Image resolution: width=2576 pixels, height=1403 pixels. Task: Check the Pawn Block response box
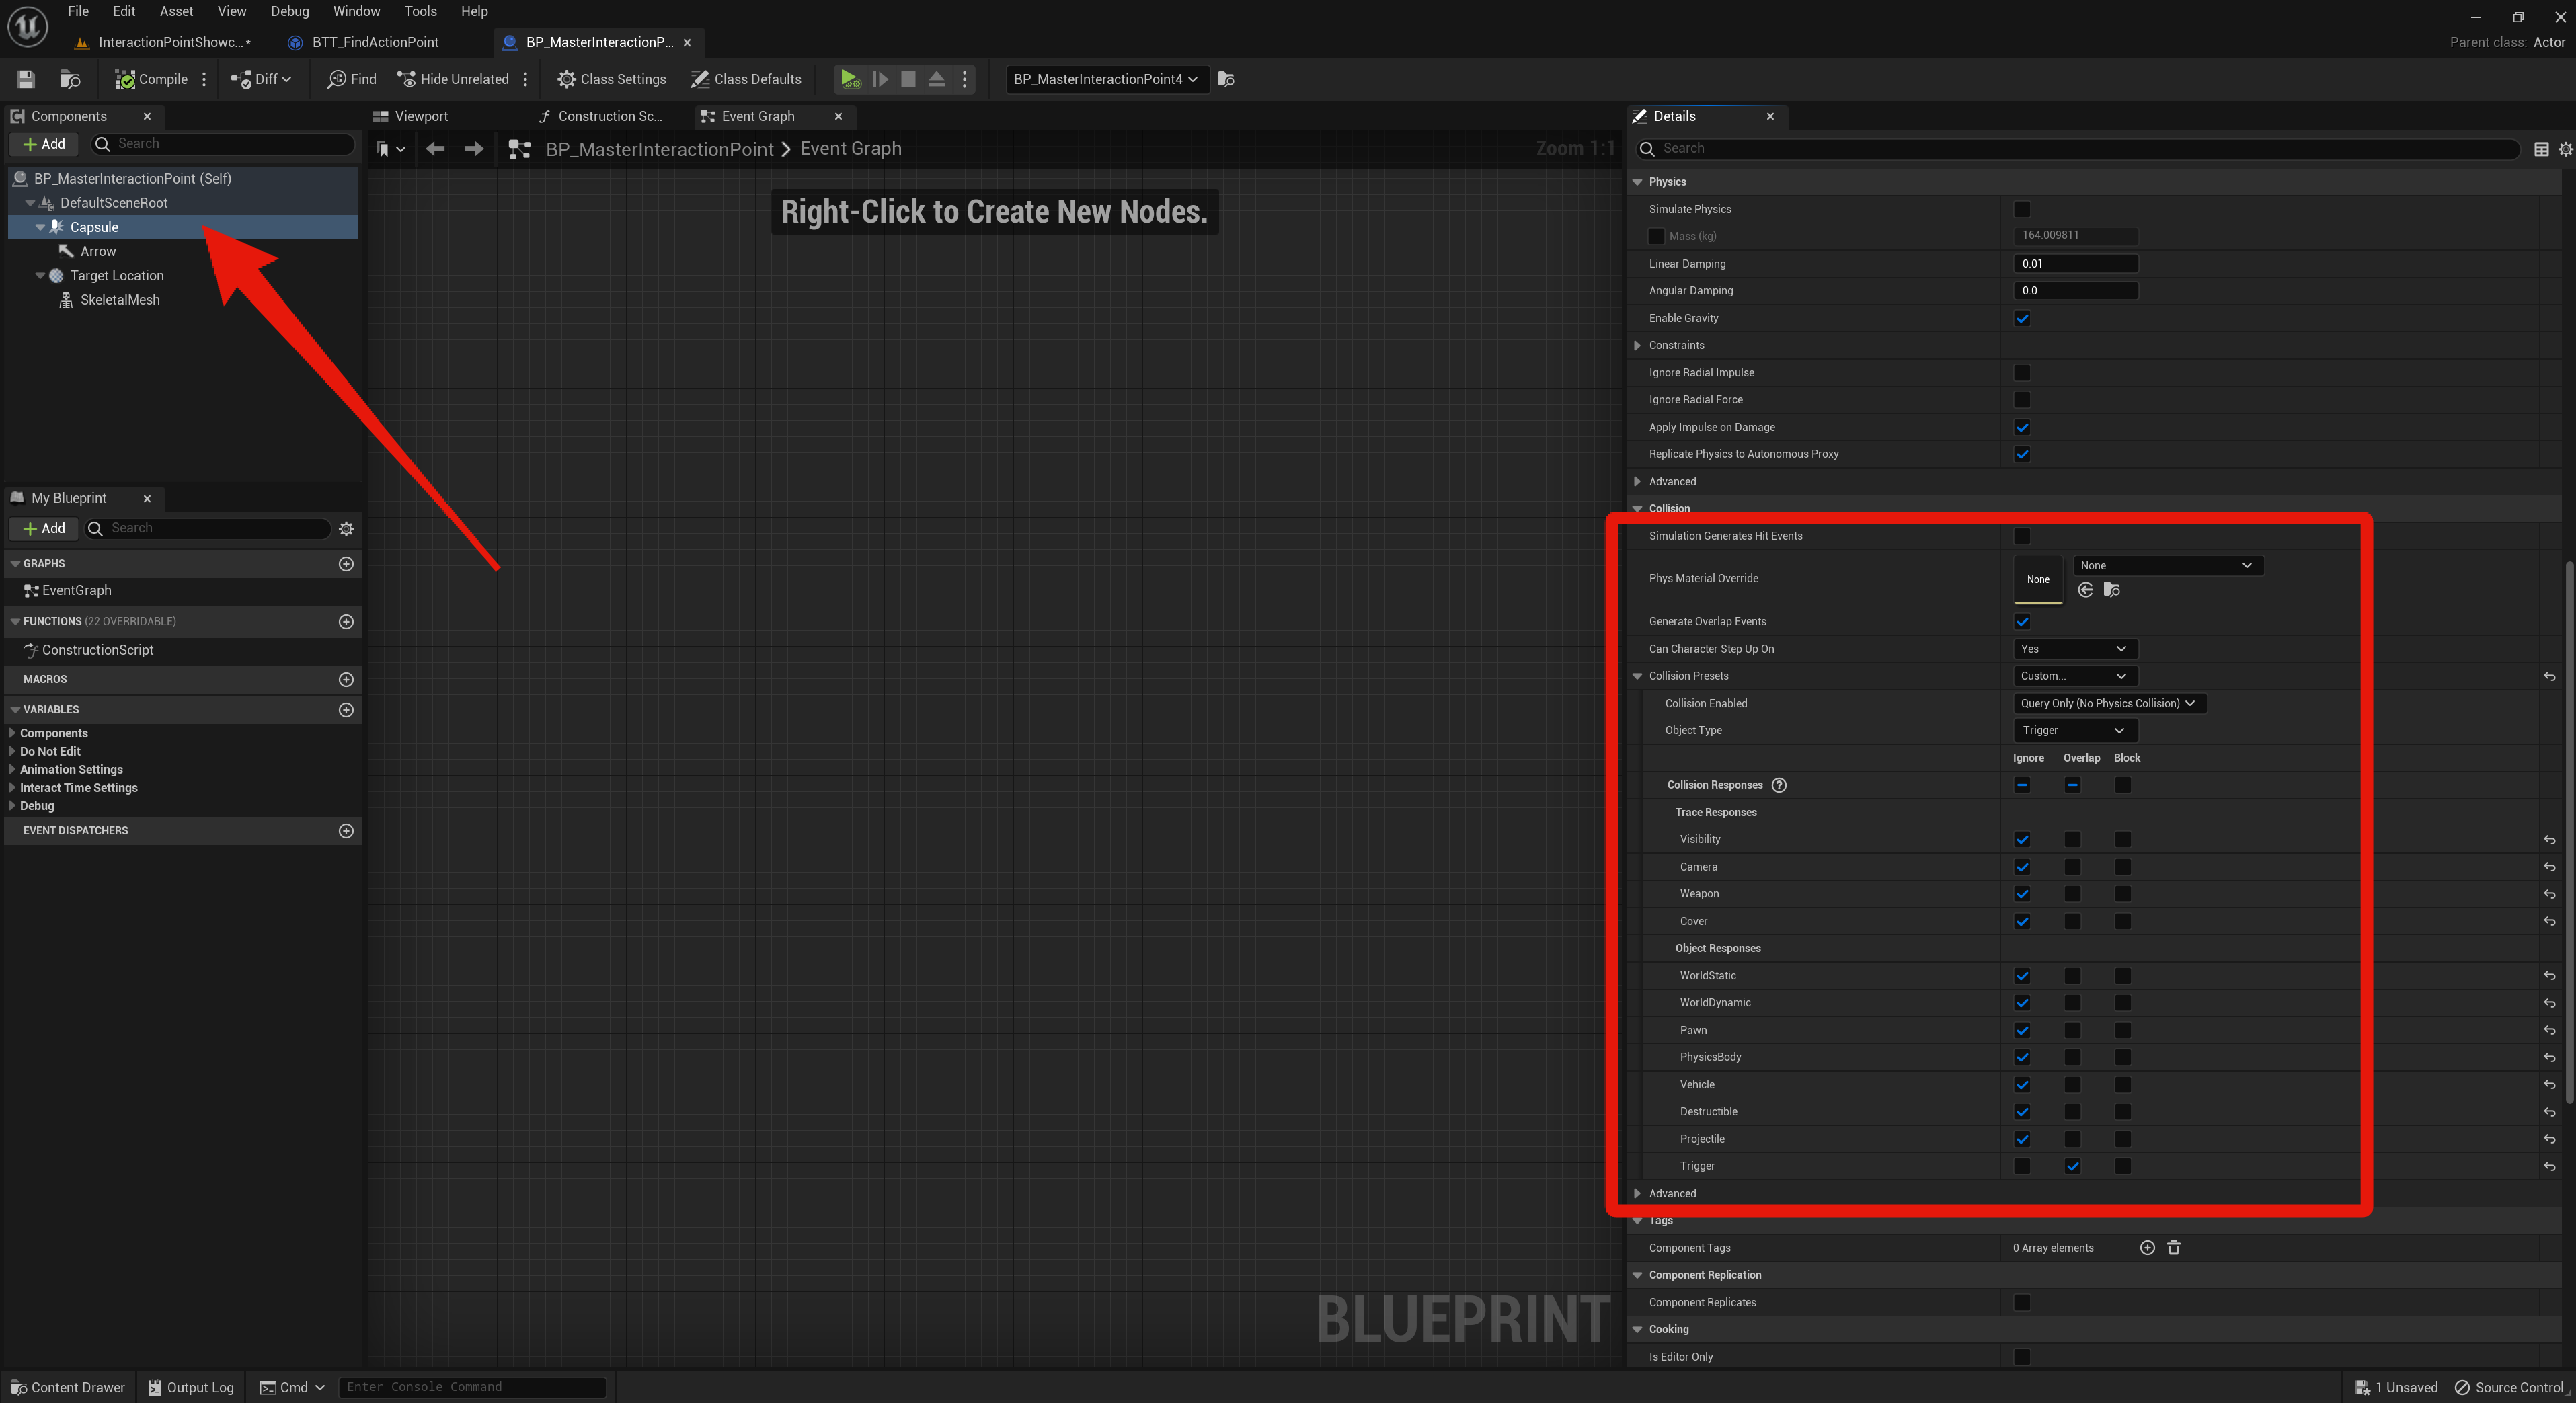coord(2122,1030)
